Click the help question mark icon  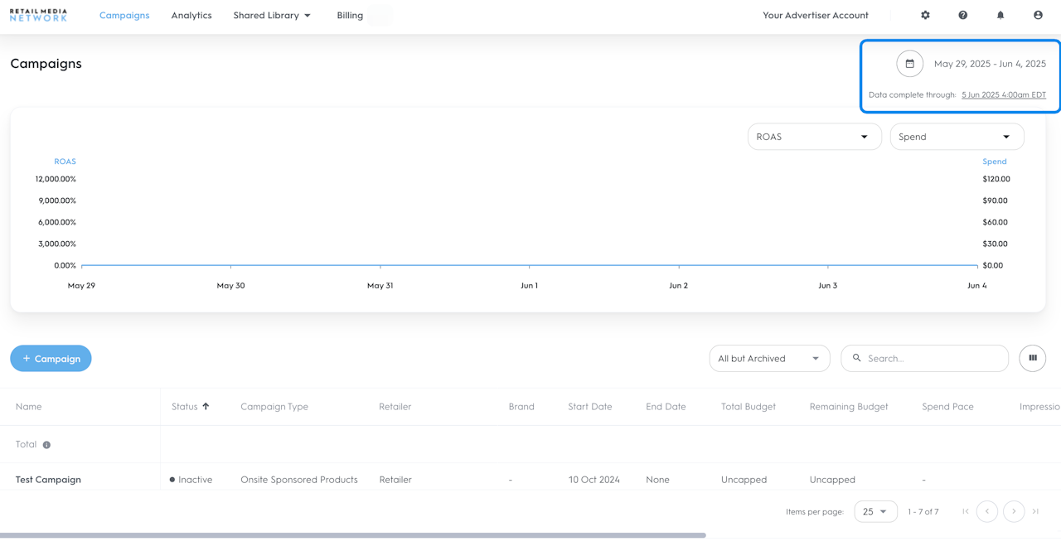click(x=962, y=15)
